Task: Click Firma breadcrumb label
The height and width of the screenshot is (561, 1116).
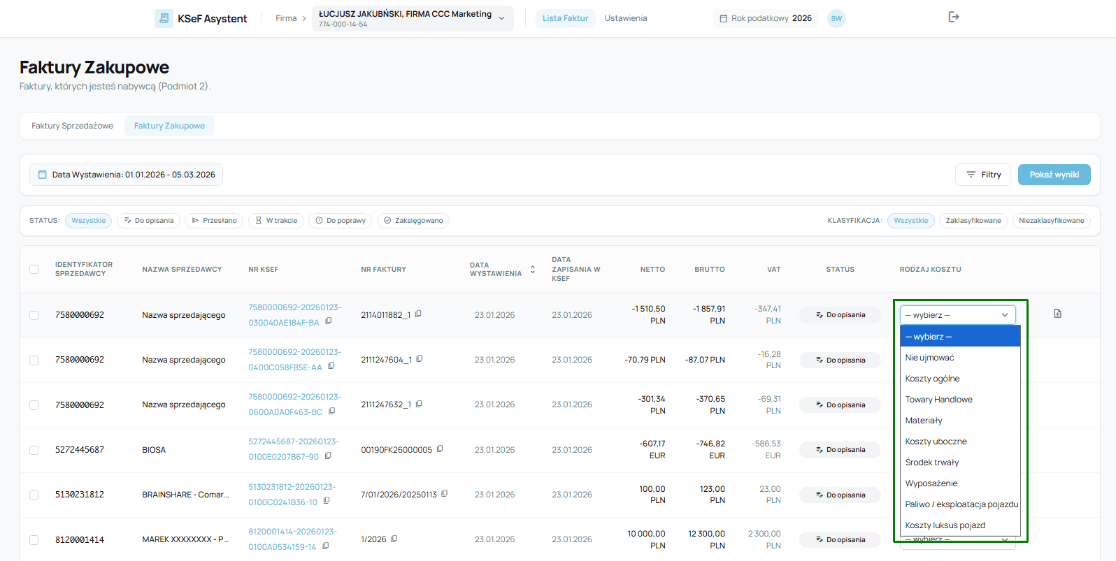Action: [x=286, y=18]
